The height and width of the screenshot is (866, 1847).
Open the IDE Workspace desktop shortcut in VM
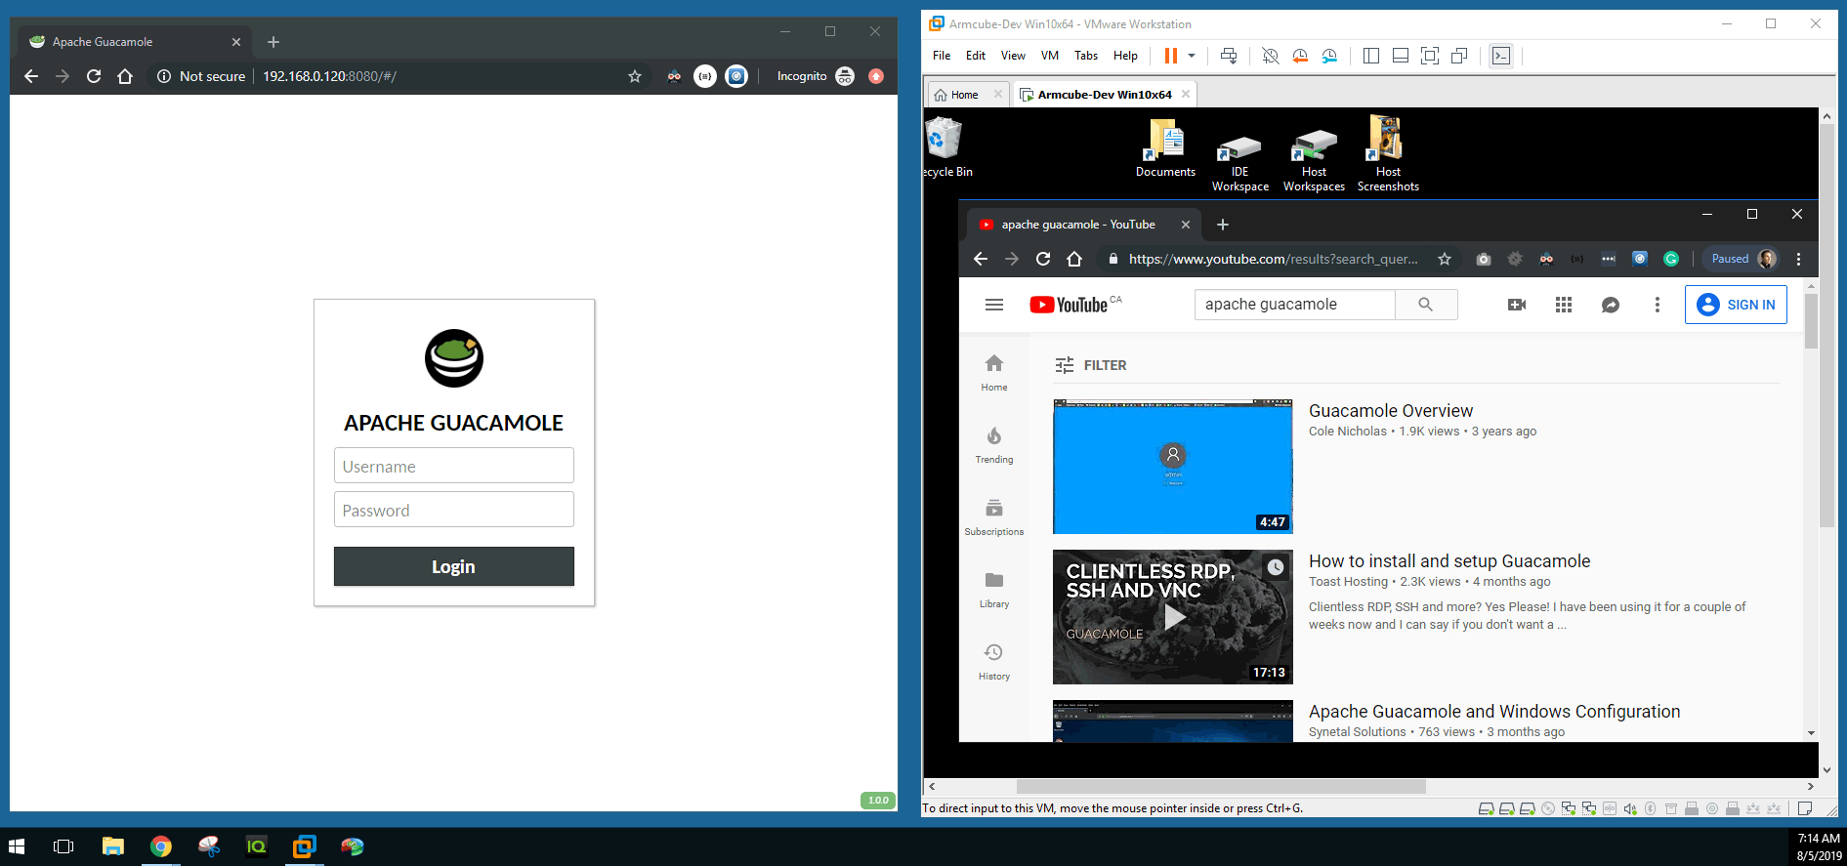point(1240,161)
